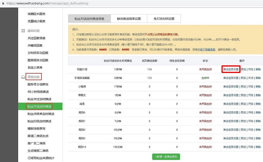The height and width of the screenshot is (162, 263).
Task: Open 流量统计报表 in sidebar
Action: point(37,21)
